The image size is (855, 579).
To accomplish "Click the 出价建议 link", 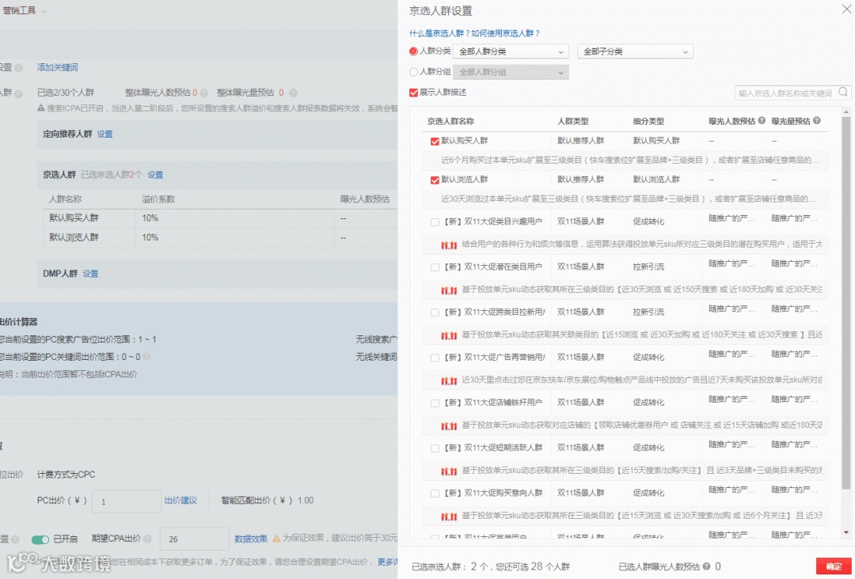I will click(x=180, y=500).
